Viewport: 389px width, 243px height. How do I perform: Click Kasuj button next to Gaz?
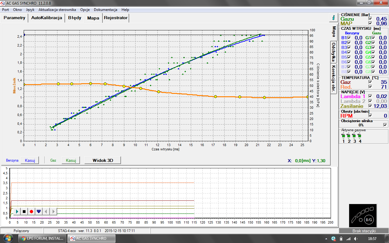click(x=71, y=160)
